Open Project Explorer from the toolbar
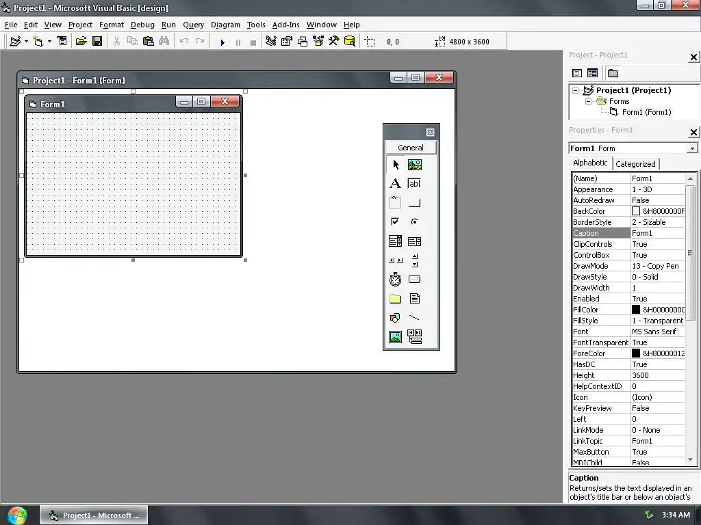This screenshot has width=701, height=525. point(270,41)
